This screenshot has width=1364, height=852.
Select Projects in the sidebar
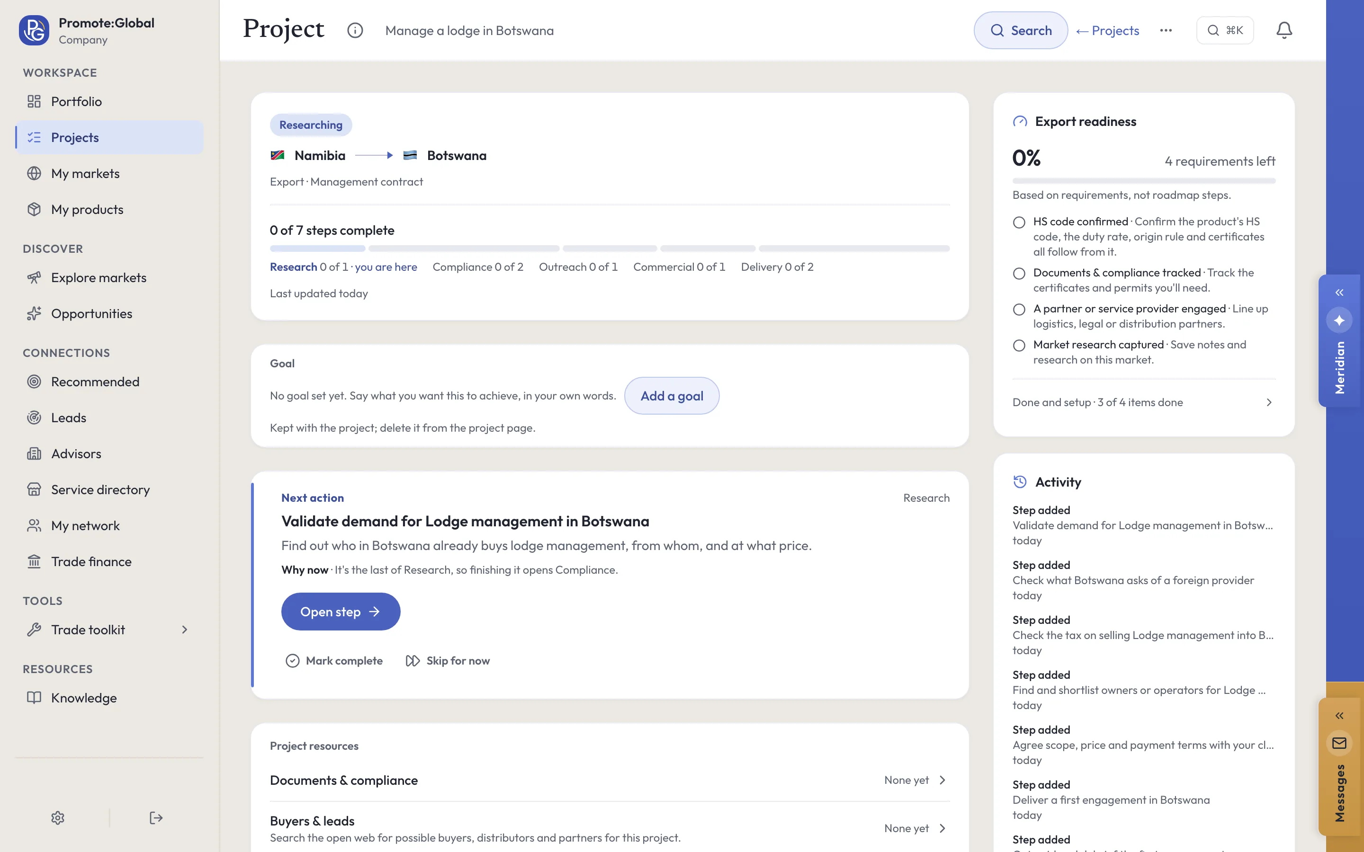[x=109, y=137]
